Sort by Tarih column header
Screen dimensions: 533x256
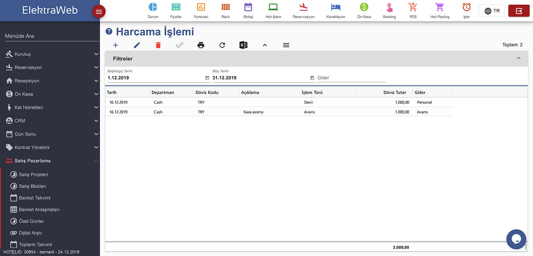(112, 92)
